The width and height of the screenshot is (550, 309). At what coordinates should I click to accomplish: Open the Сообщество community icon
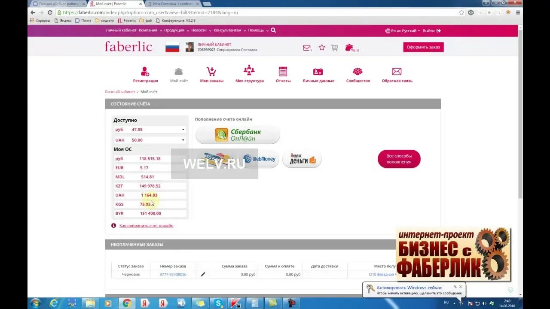coord(357,72)
